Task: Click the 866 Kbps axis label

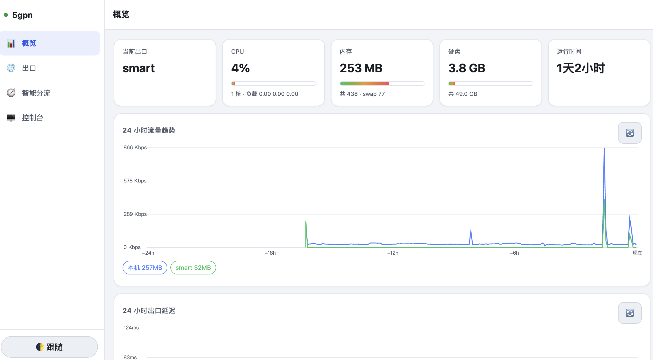Action: 135,147
